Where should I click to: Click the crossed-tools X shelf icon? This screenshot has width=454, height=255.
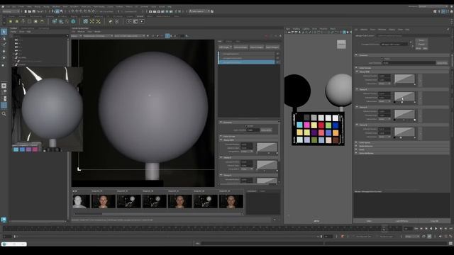pyautogui.click(x=116, y=21)
